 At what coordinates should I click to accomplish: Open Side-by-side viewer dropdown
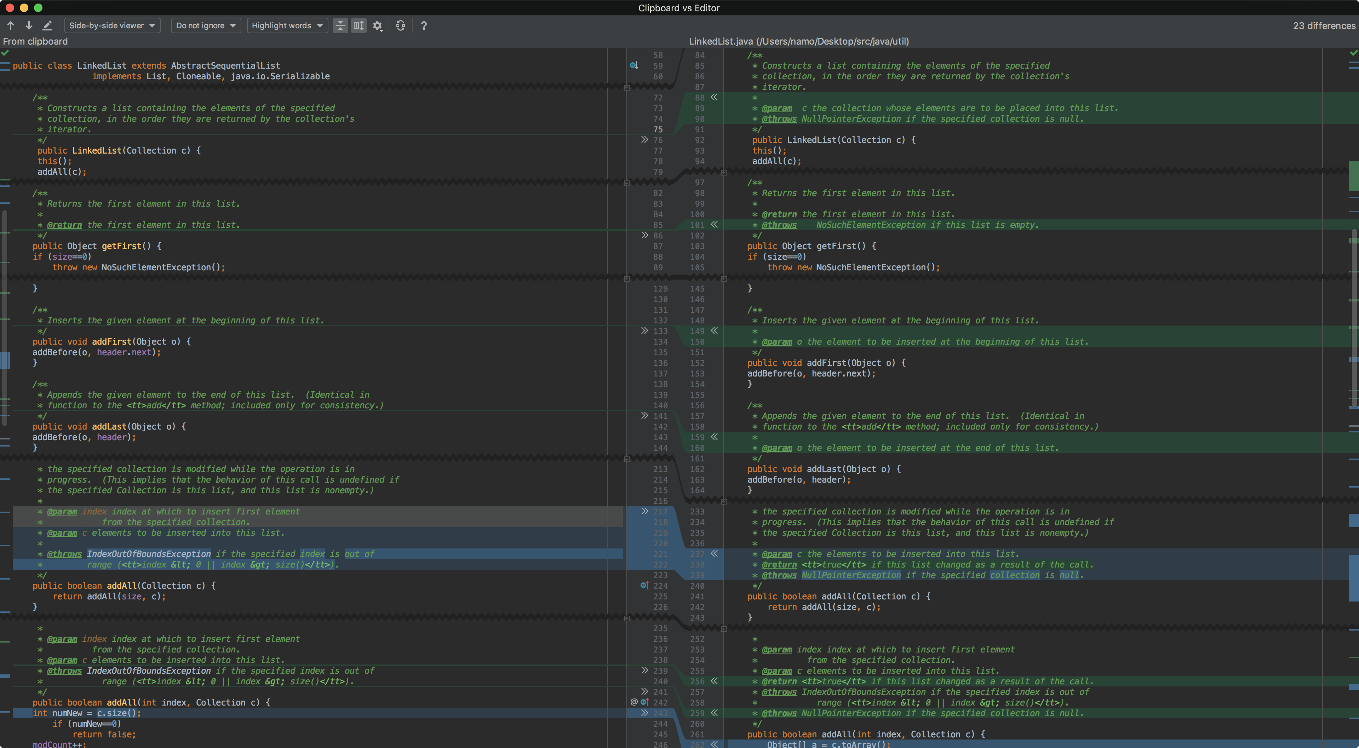click(112, 25)
